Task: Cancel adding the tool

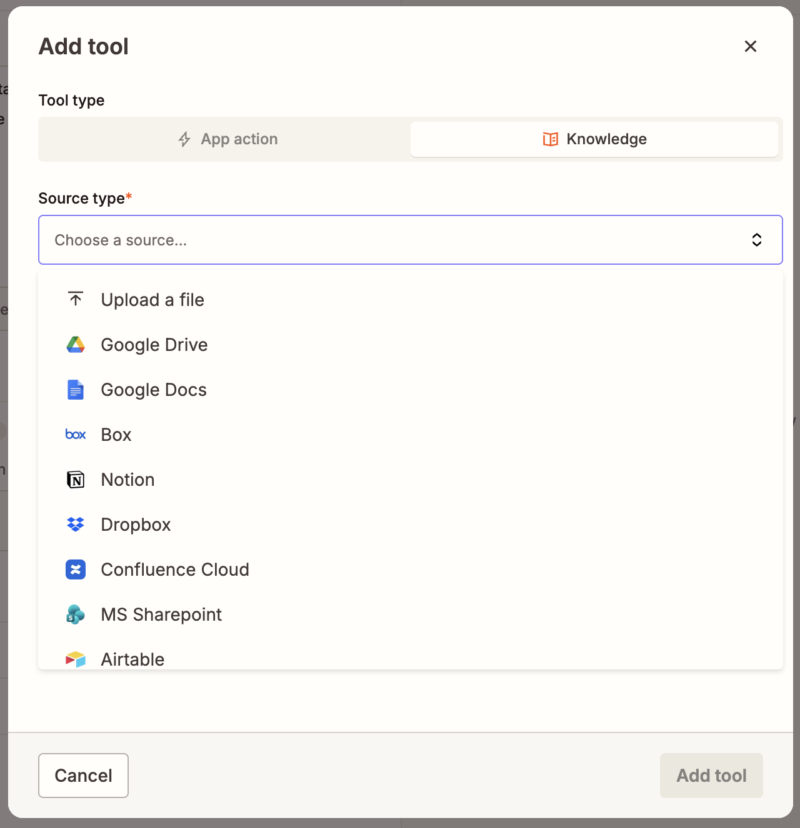Action: tap(84, 776)
